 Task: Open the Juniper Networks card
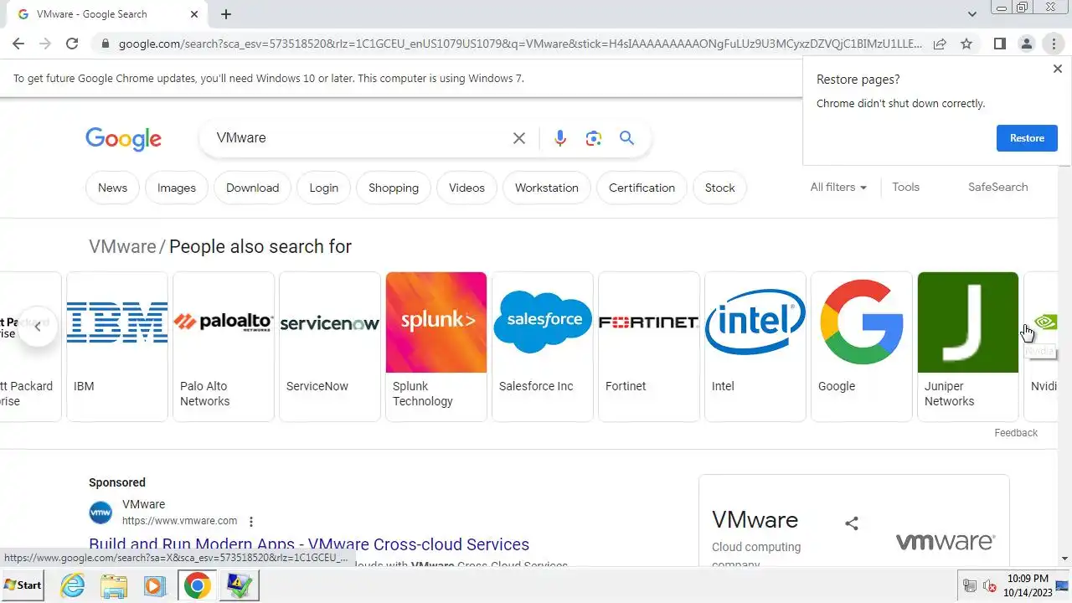pyautogui.click(x=968, y=347)
